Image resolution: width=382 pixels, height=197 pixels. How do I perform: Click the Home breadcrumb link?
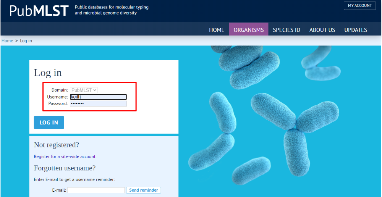pyautogui.click(x=7, y=41)
